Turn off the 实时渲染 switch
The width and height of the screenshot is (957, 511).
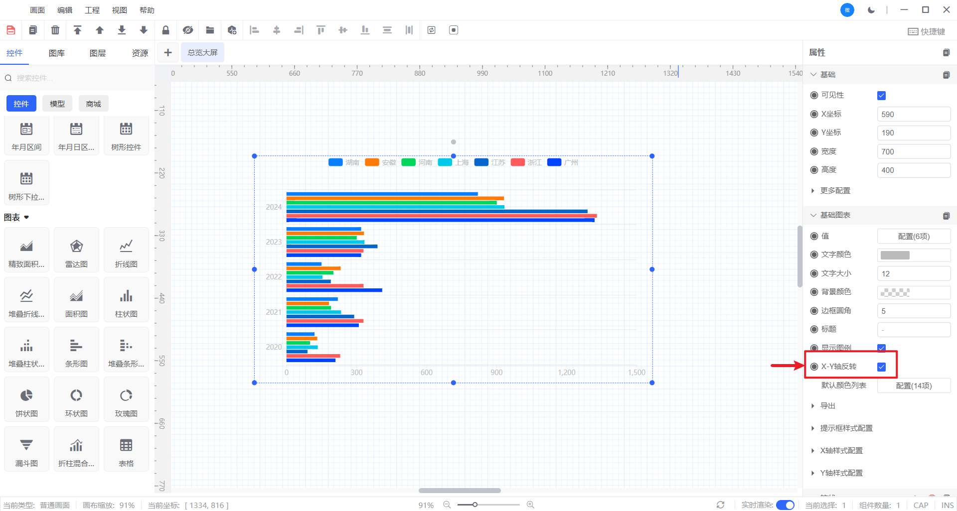click(785, 505)
